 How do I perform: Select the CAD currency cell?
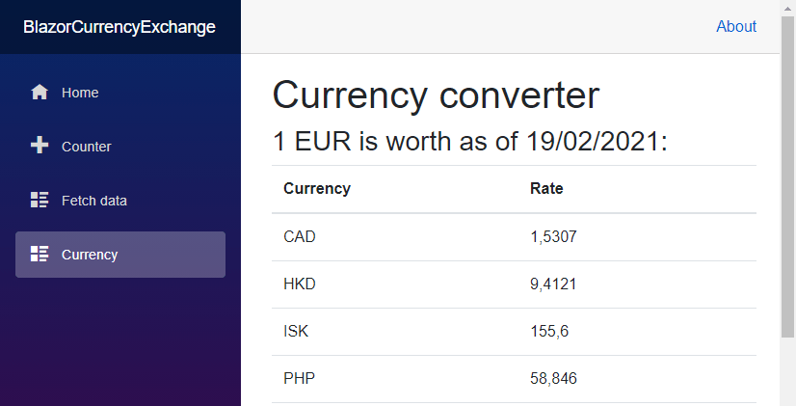click(x=300, y=236)
